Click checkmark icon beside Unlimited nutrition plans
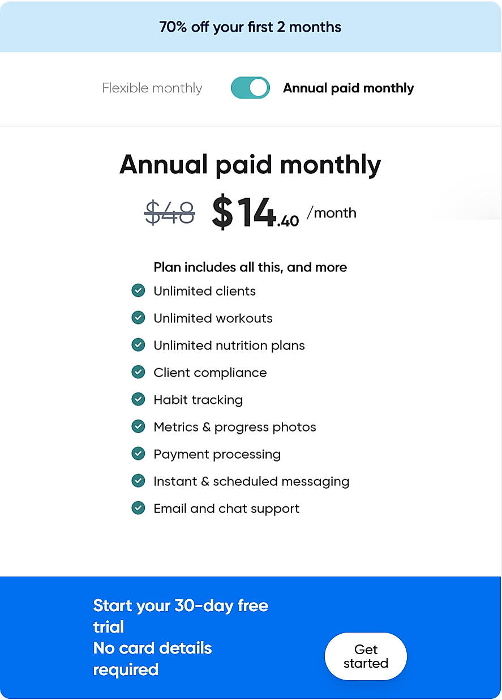This screenshot has height=700, width=502. (138, 345)
